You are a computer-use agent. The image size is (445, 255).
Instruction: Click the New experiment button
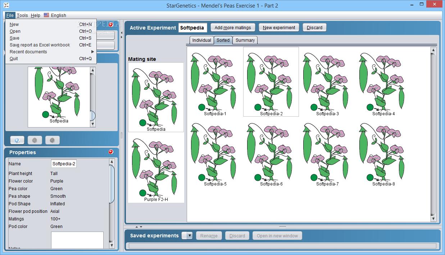[279, 27]
